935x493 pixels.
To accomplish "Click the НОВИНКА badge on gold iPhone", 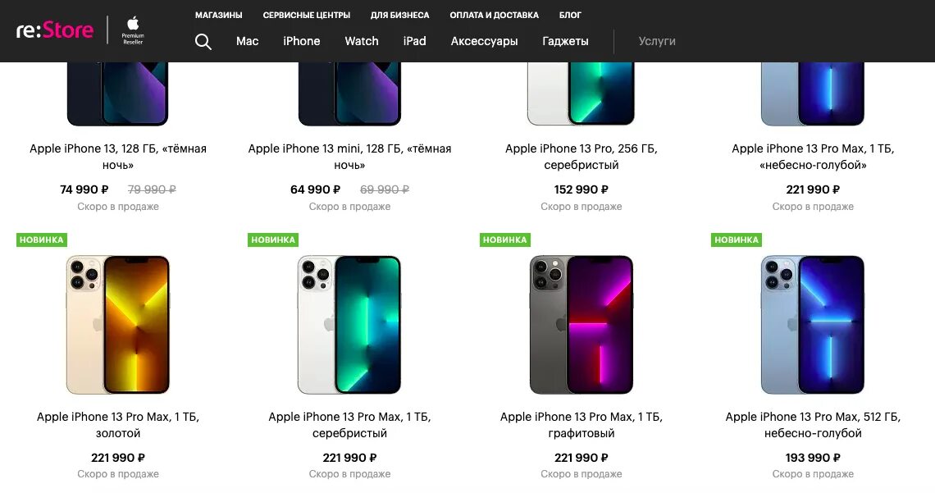I will click(41, 240).
